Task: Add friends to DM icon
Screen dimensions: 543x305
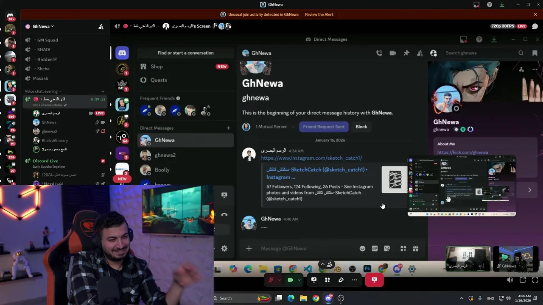Action: coord(420,53)
